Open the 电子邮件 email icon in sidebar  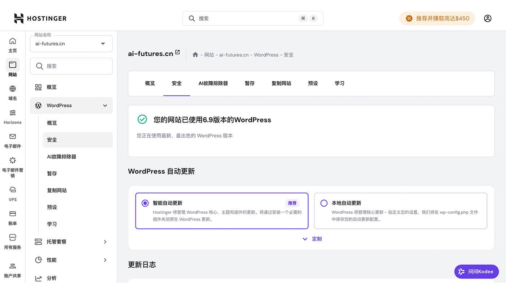12,140
